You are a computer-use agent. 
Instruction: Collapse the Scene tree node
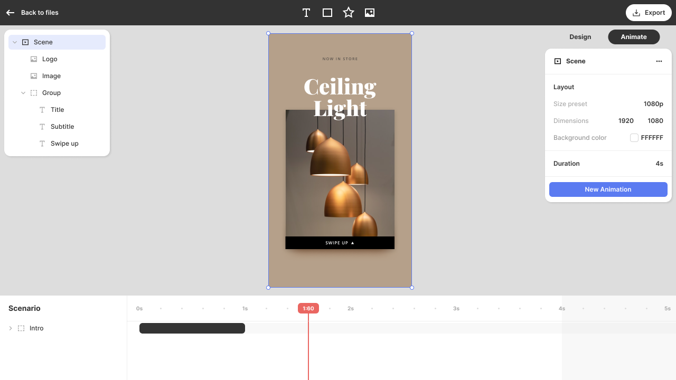pos(15,42)
